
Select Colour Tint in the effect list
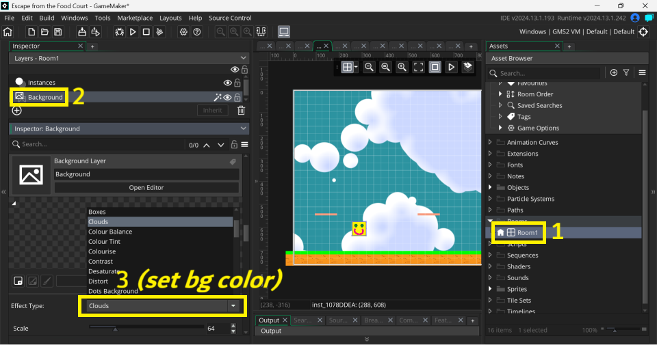tap(104, 242)
